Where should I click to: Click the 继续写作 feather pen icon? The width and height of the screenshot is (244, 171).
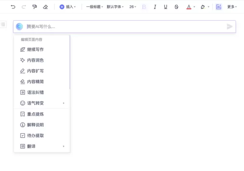click(22, 50)
